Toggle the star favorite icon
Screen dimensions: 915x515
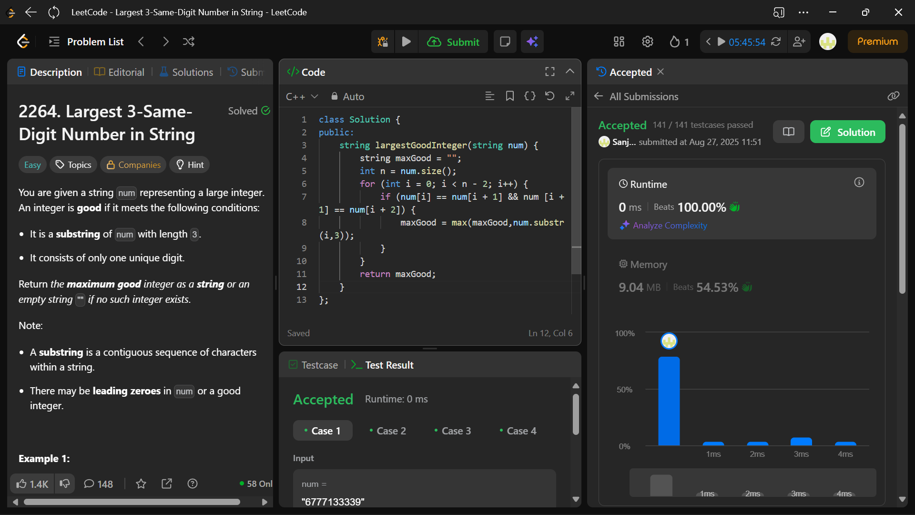point(141,484)
